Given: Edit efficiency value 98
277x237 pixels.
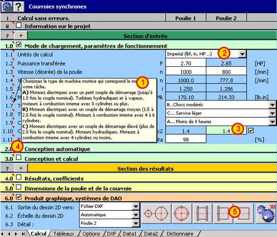Looking at the screenshot, I should [x=186, y=139].
